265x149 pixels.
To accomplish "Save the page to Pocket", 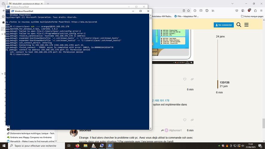I will tap(237, 11).
